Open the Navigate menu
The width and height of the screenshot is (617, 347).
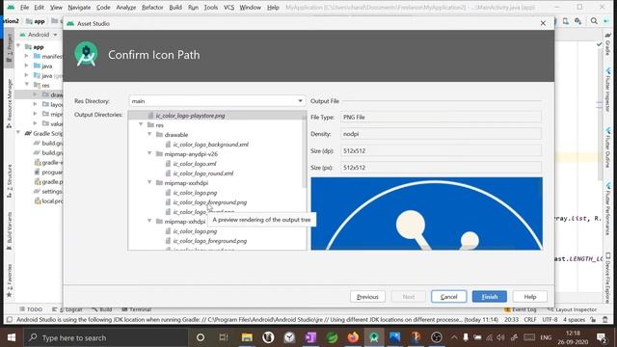pos(79,7)
